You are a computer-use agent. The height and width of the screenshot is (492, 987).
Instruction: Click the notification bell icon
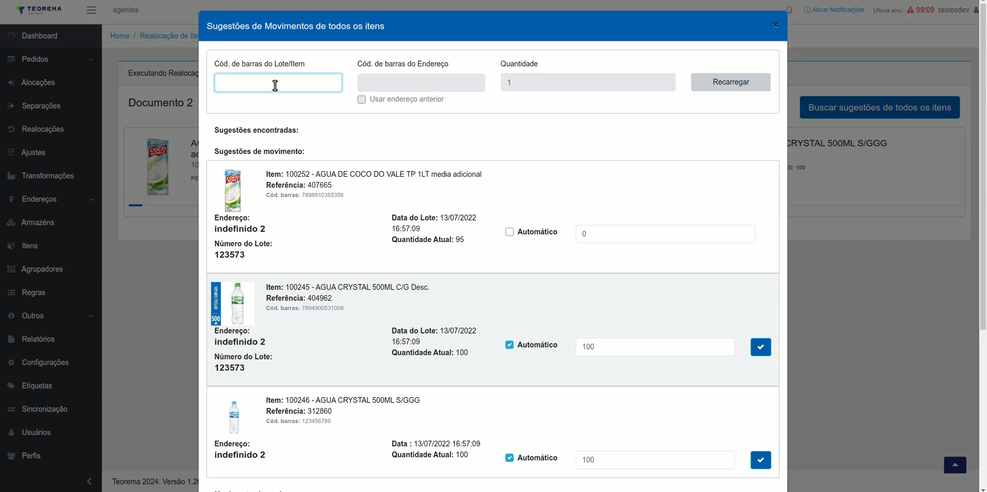tap(790, 10)
